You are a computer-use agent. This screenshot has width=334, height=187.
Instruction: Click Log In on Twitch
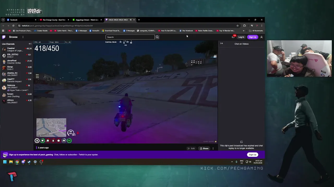tap(241, 37)
